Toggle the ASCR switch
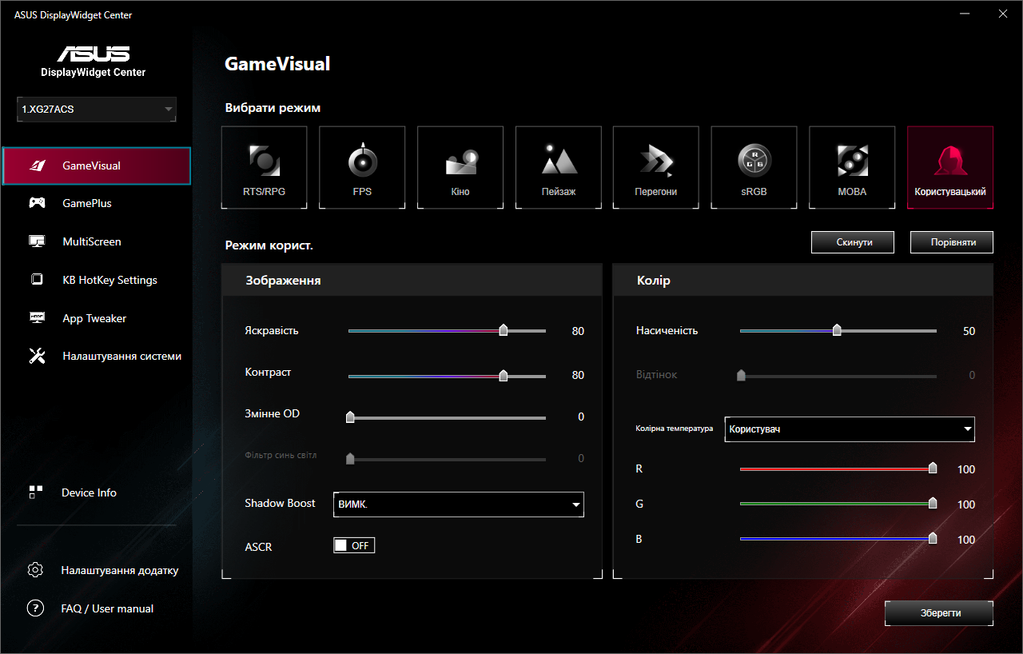The image size is (1023, 654). pyautogui.click(x=354, y=546)
